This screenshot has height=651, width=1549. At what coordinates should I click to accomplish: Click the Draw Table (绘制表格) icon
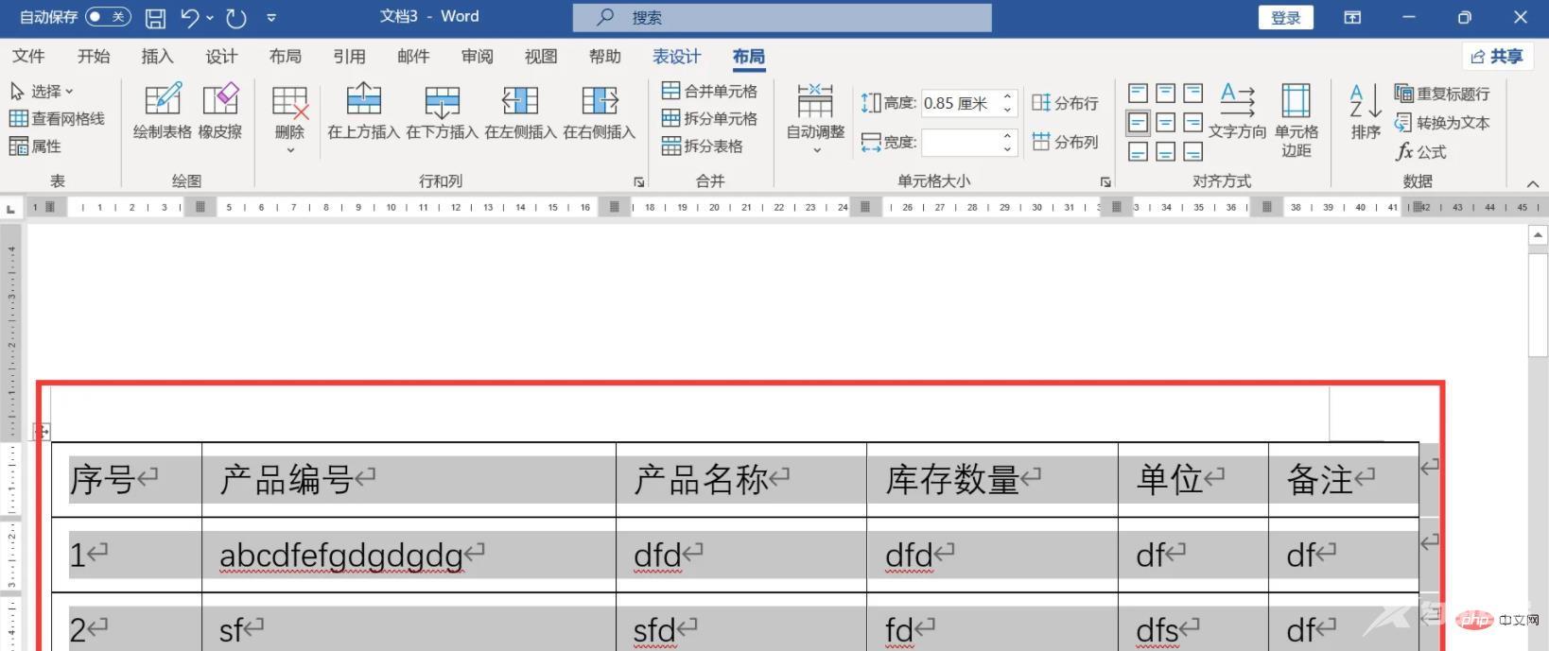pyautogui.click(x=162, y=100)
